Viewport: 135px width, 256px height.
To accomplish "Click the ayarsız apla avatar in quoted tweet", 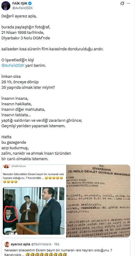I will point(7,244).
